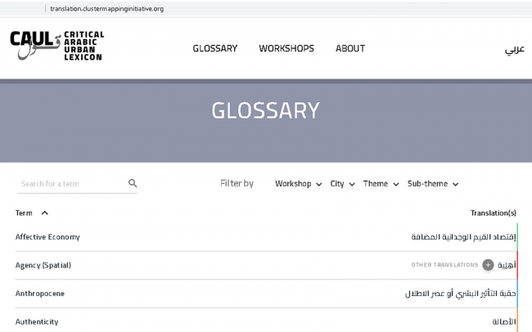Open the Affective Economy term
The image size is (532, 332).
tap(47, 237)
